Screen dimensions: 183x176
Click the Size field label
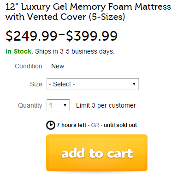36,84
